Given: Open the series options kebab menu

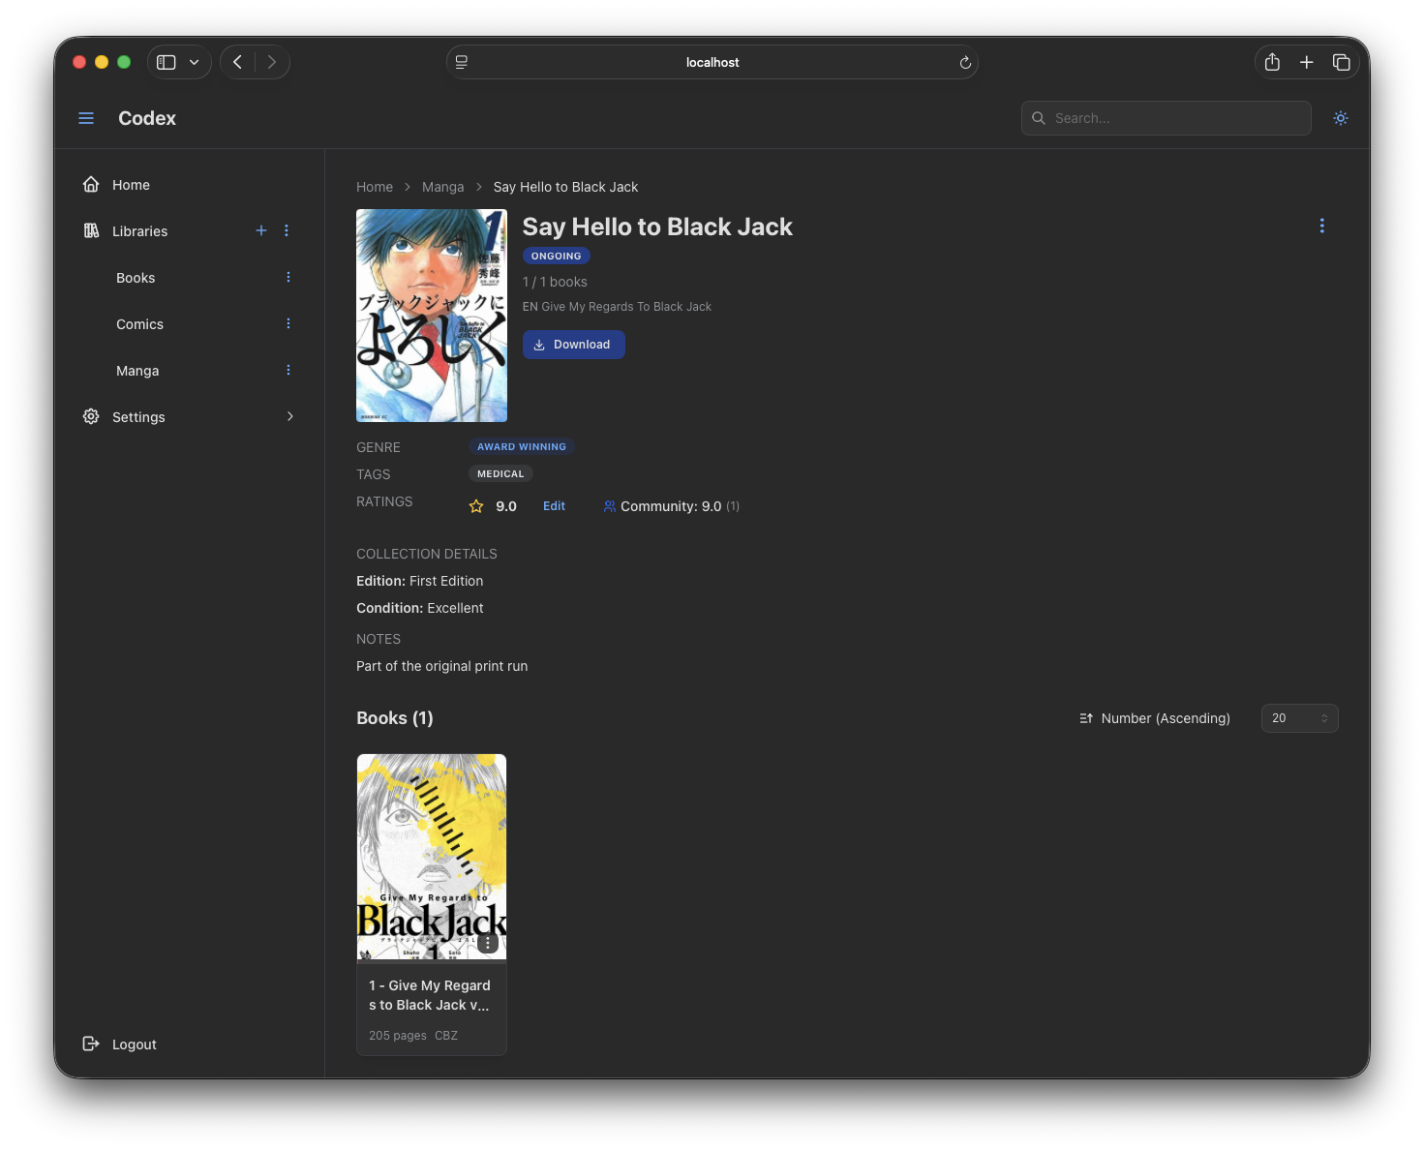Looking at the screenshot, I should pos(1322,225).
